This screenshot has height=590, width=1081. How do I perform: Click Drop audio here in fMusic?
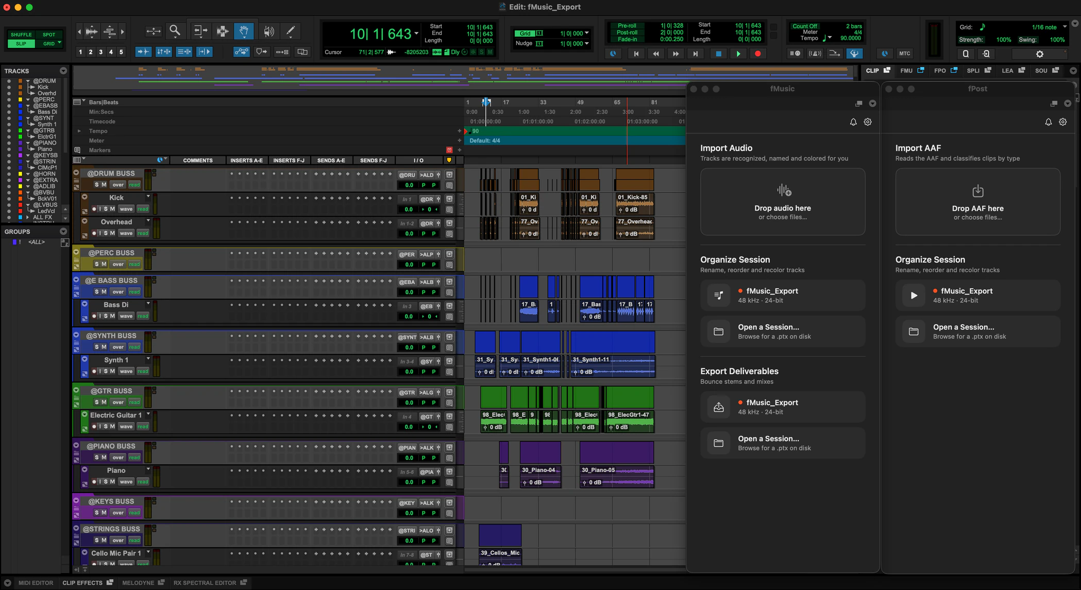tap(782, 202)
